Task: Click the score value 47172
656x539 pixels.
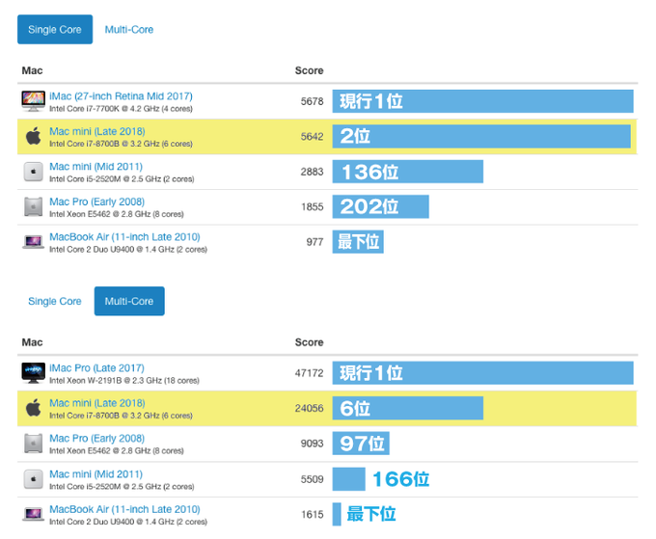Action: pyautogui.click(x=309, y=373)
